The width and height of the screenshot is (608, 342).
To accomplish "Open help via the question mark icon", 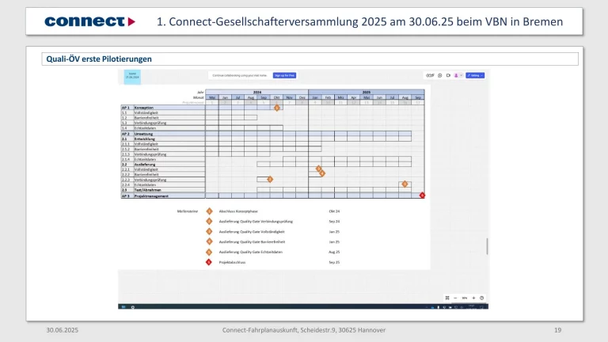I will [x=481, y=298].
